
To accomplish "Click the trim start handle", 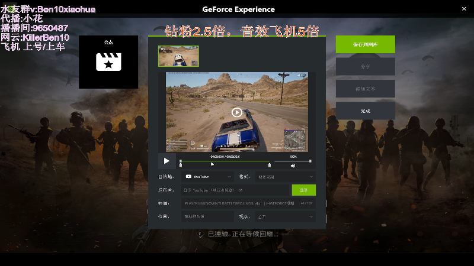I will coord(181,165).
